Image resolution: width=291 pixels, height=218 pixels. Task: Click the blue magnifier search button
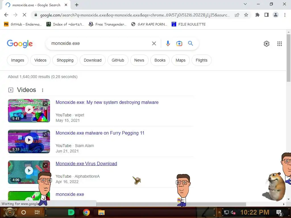190,43
